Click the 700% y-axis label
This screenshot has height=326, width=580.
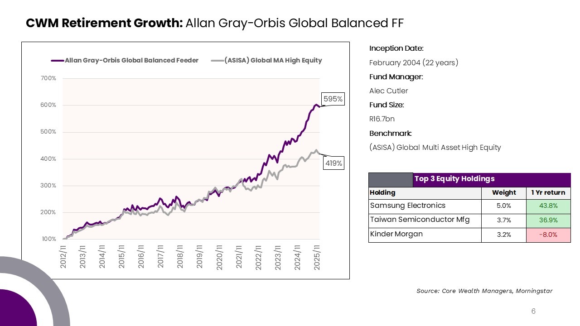[48, 78]
